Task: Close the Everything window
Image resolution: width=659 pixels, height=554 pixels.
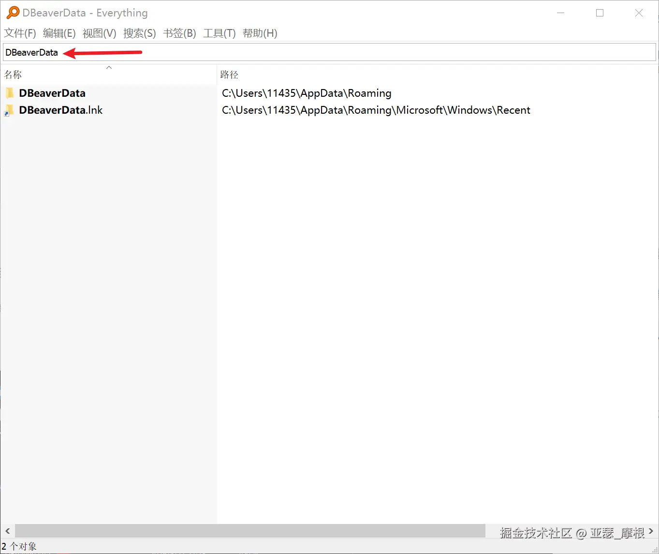Action: (639, 13)
